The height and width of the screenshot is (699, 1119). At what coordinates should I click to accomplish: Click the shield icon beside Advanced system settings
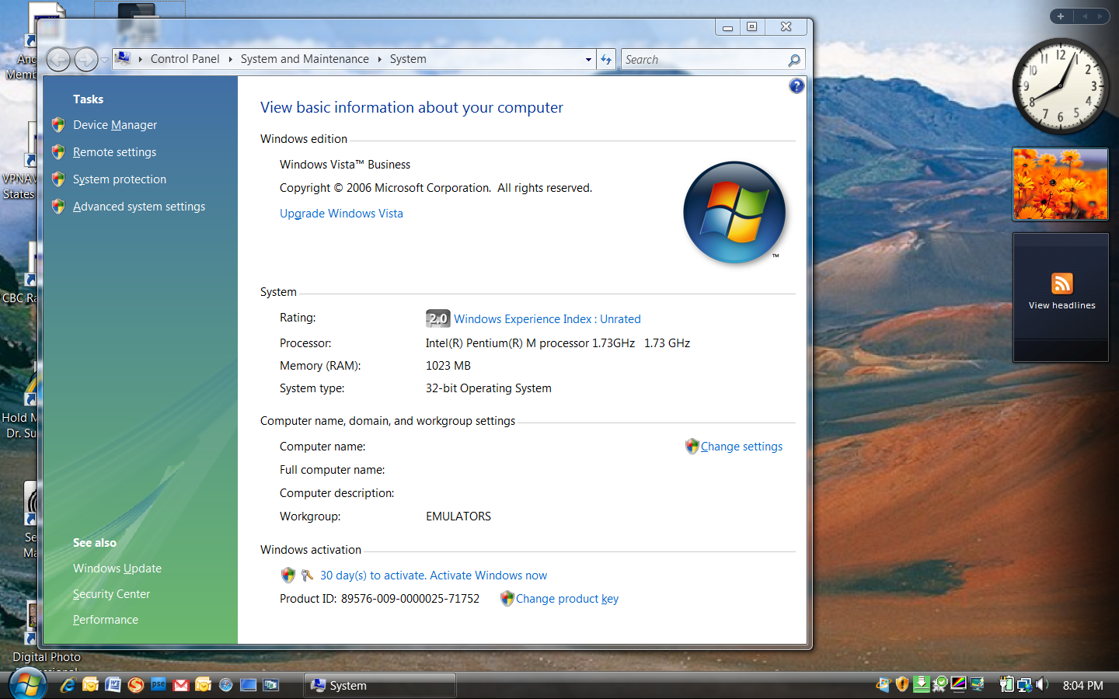(58, 207)
